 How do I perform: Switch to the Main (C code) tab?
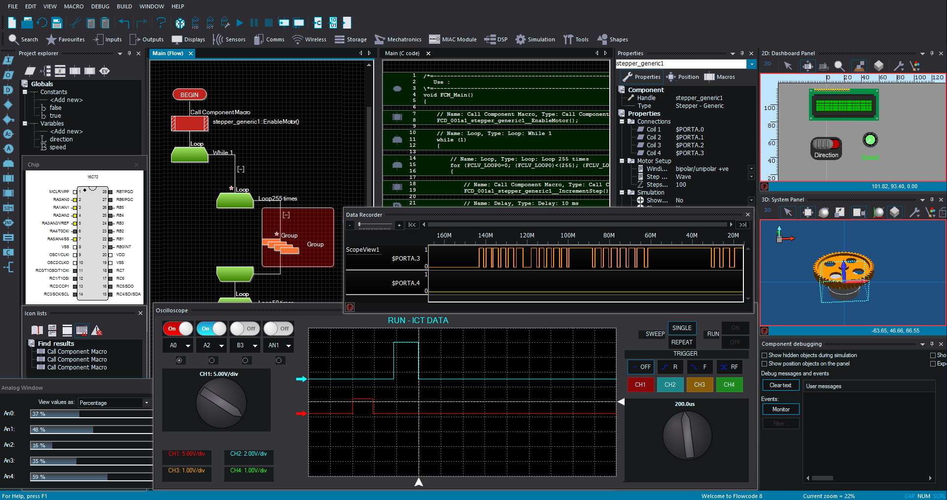pos(402,53)
